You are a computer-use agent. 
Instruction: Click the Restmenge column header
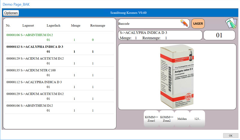pos(97,25)
